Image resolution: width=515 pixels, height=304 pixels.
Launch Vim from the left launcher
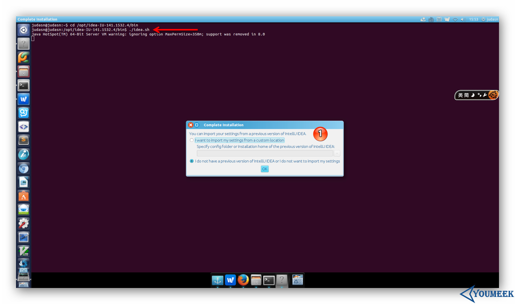[x=23, y=251]
